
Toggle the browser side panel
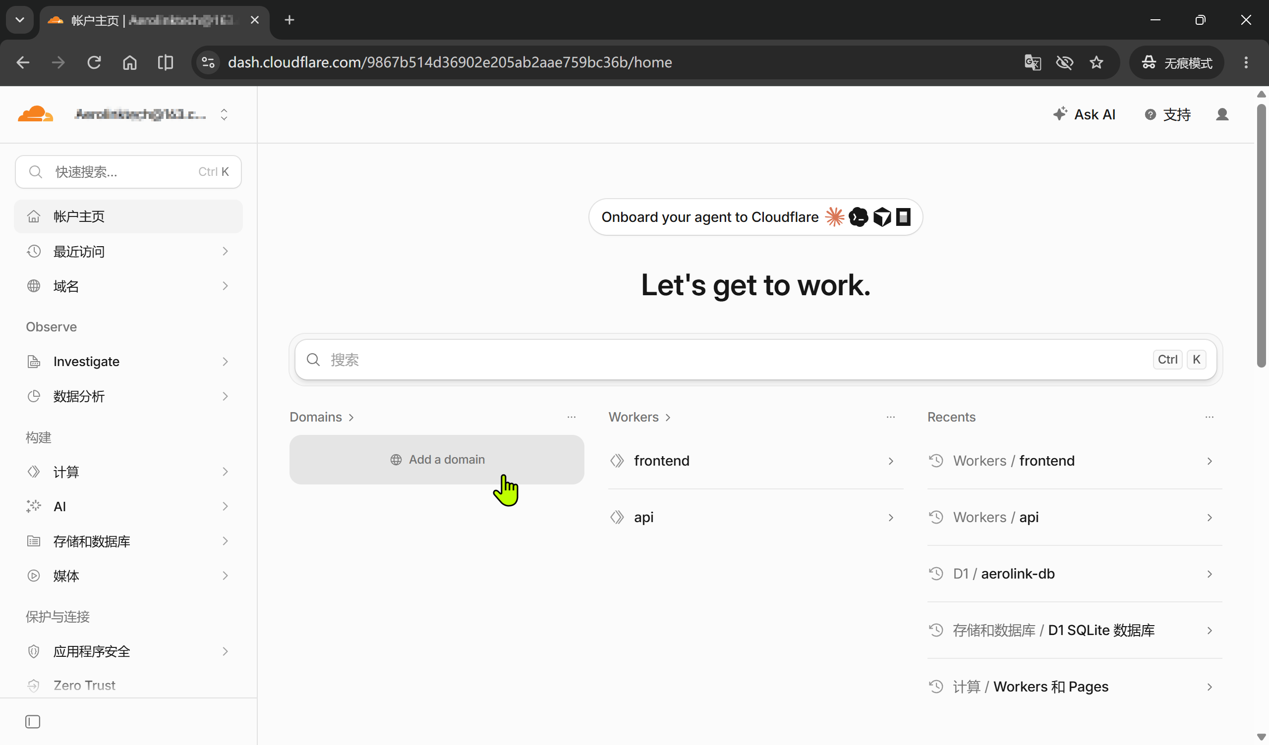point(165,62)
